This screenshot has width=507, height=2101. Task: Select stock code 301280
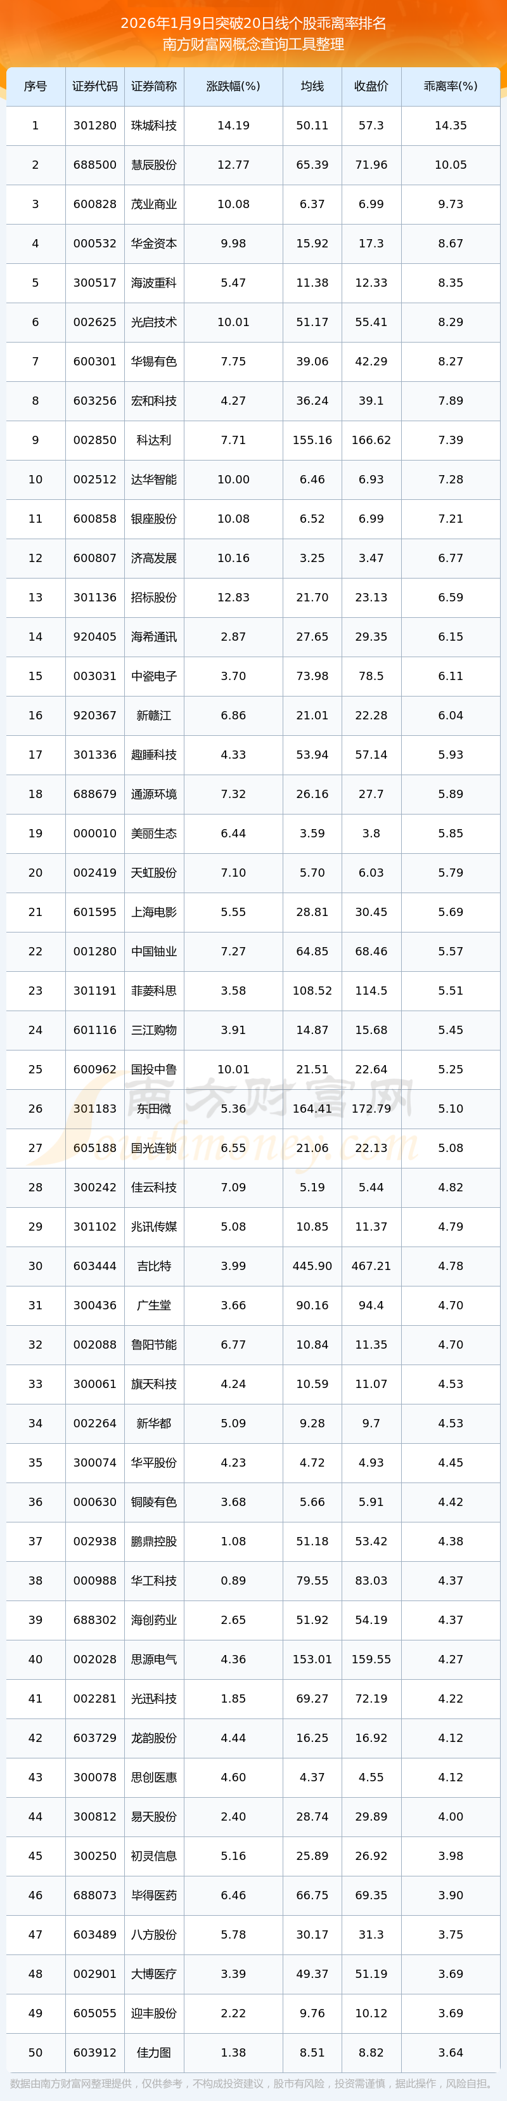pos(94,126)
